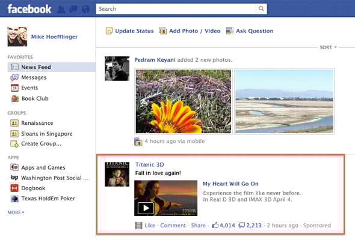Click the Renaissance group icon
355x240 pixels.
14,123
